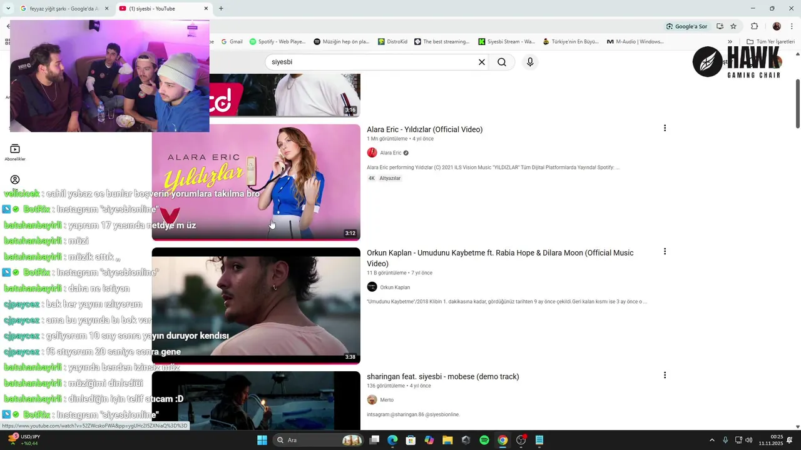Click Merto channel avatar
The width and height of the screenshot is (801, 450).
click(x=372, y=400)
